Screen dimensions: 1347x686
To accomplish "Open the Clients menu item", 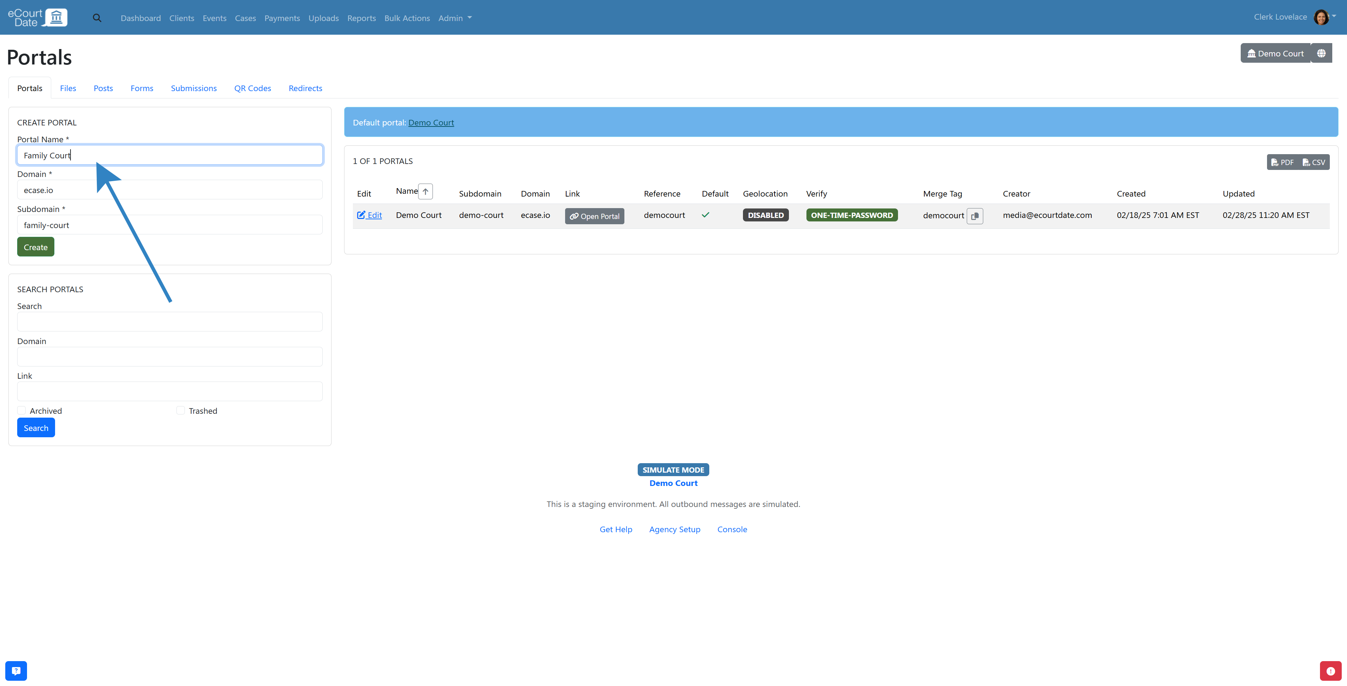I will pyautogui.click(x=181, y=18).
